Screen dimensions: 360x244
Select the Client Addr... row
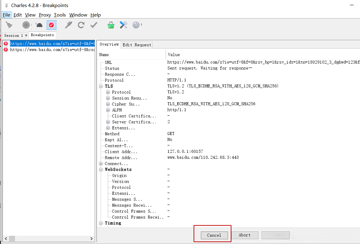tap(228, 152)
